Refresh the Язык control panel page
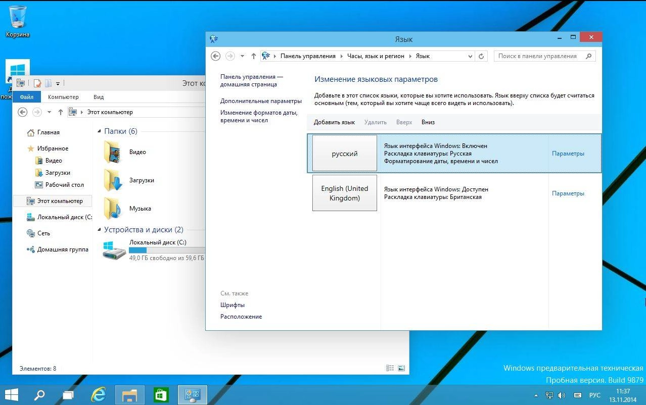 [x=481, y=56]
